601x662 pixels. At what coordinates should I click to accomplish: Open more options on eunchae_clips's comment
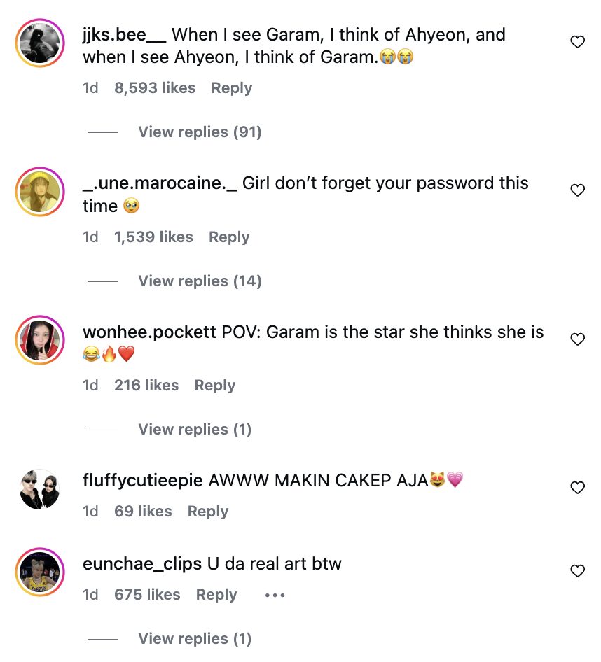tap(275, 594)
